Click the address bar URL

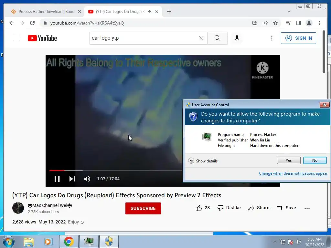87,23
